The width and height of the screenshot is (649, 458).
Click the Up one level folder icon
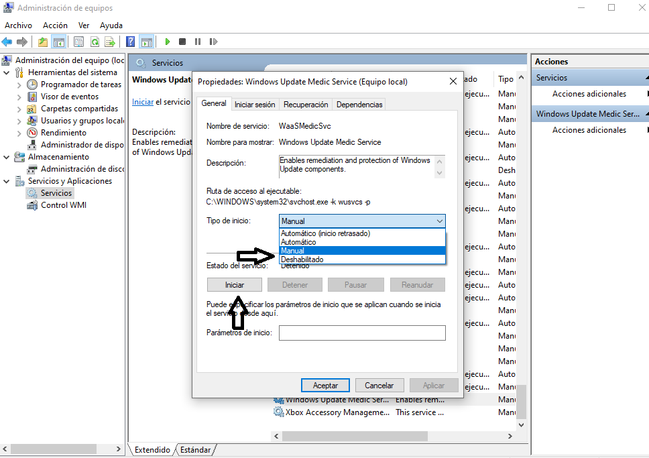tap(43, 42)
